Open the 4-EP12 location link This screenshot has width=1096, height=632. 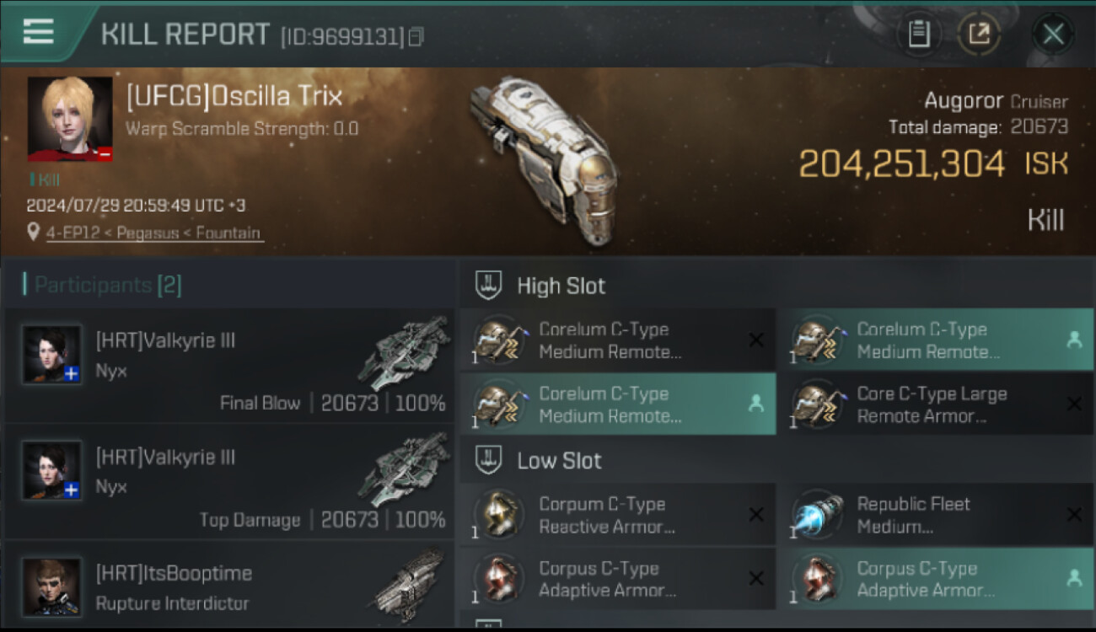click(x=153, y=233)
